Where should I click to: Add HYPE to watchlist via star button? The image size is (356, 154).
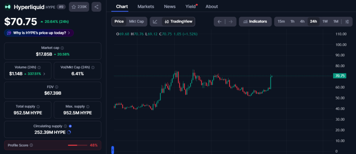[79, 7]
